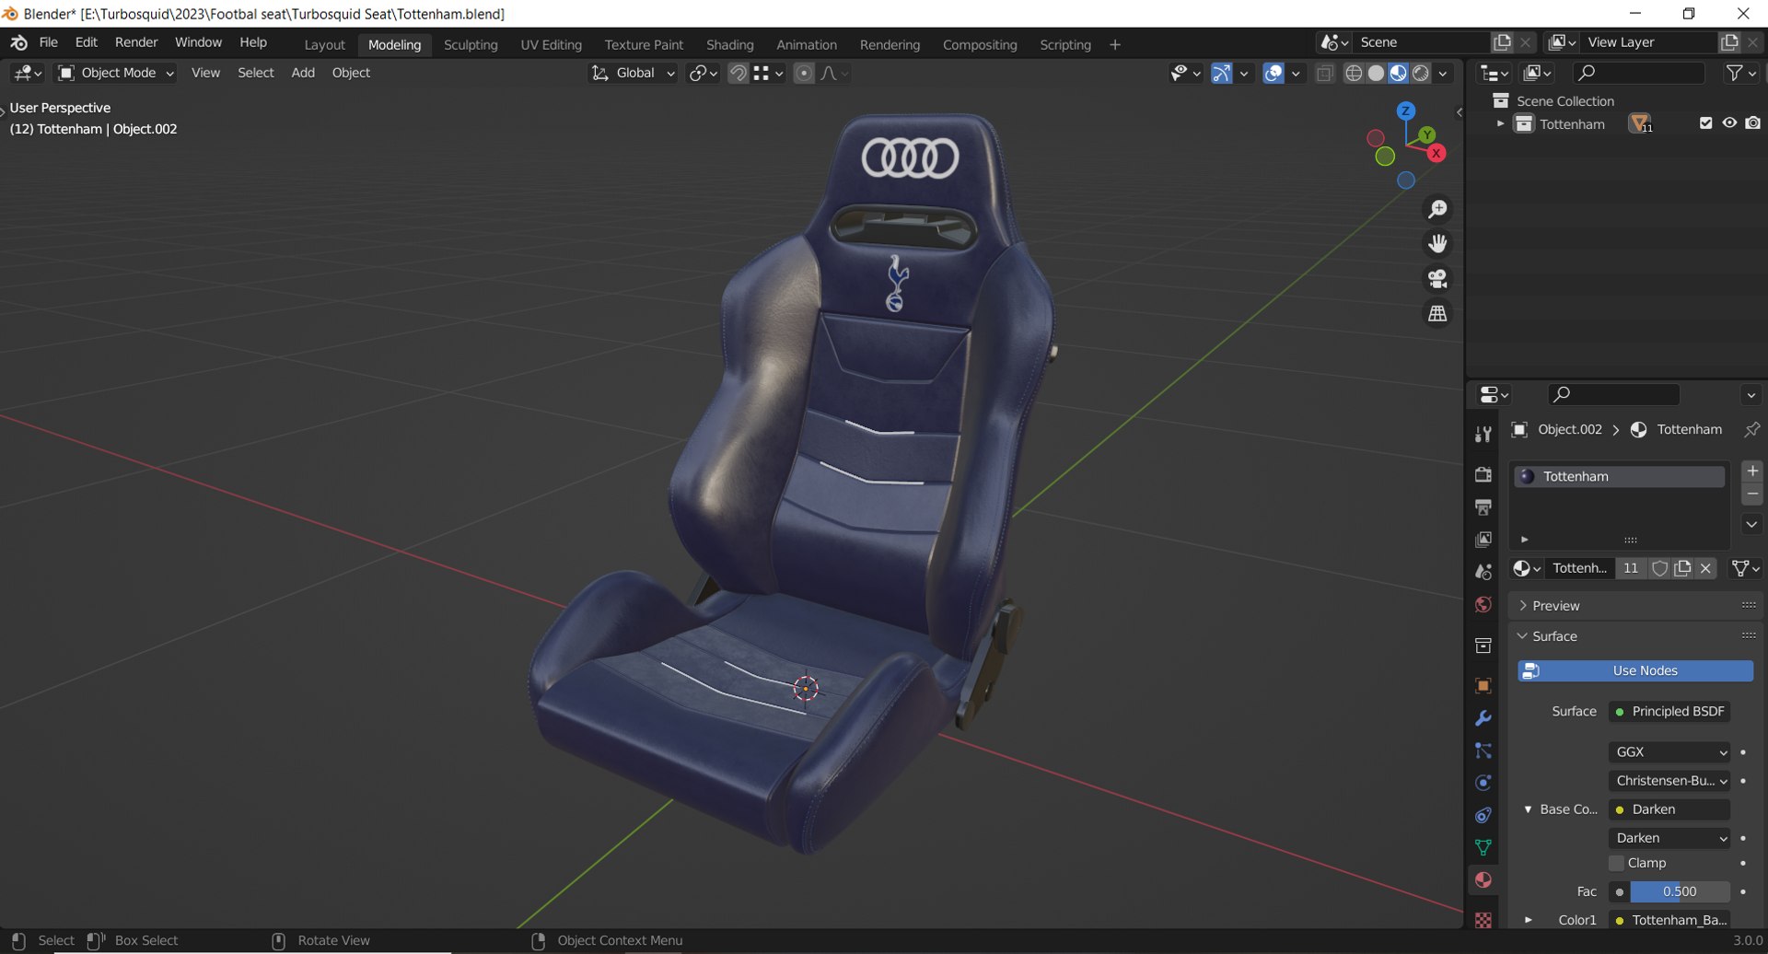Add a new material slot

pyautogui.click(x=1752, y=471)
